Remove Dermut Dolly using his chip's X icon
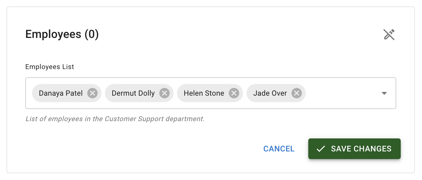This screenshot has height=180, width=422. [164, 93]
